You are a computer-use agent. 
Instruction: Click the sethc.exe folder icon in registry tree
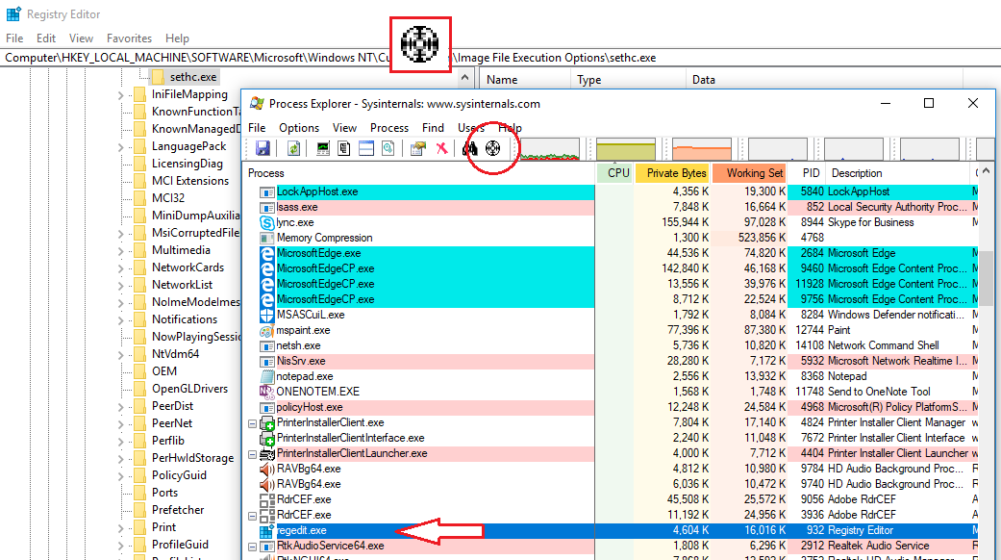[158, 77]
